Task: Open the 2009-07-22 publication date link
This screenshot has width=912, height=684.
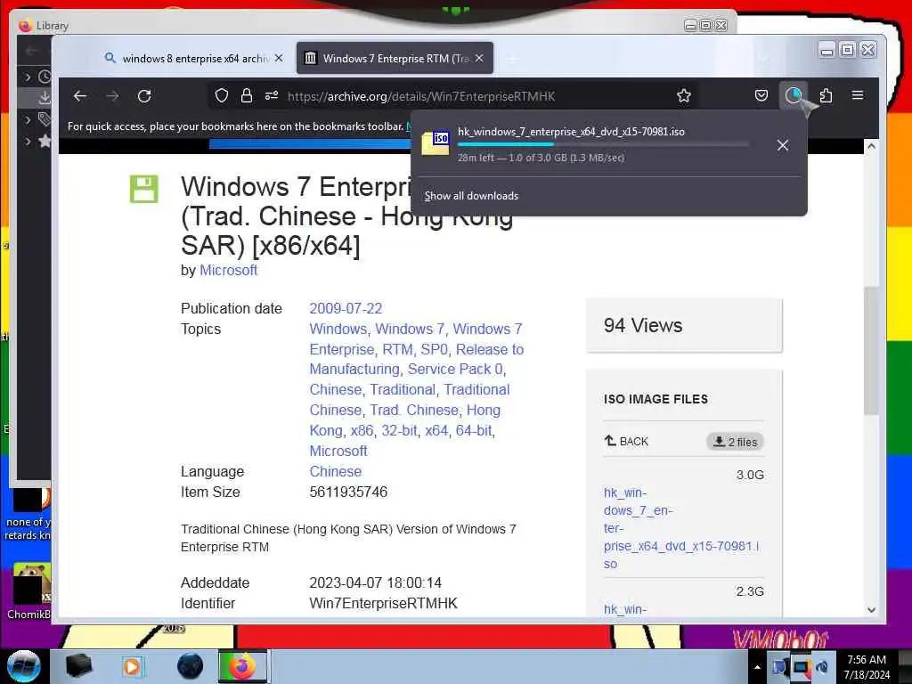Action: pyautogui.click(x=346, y=308)
